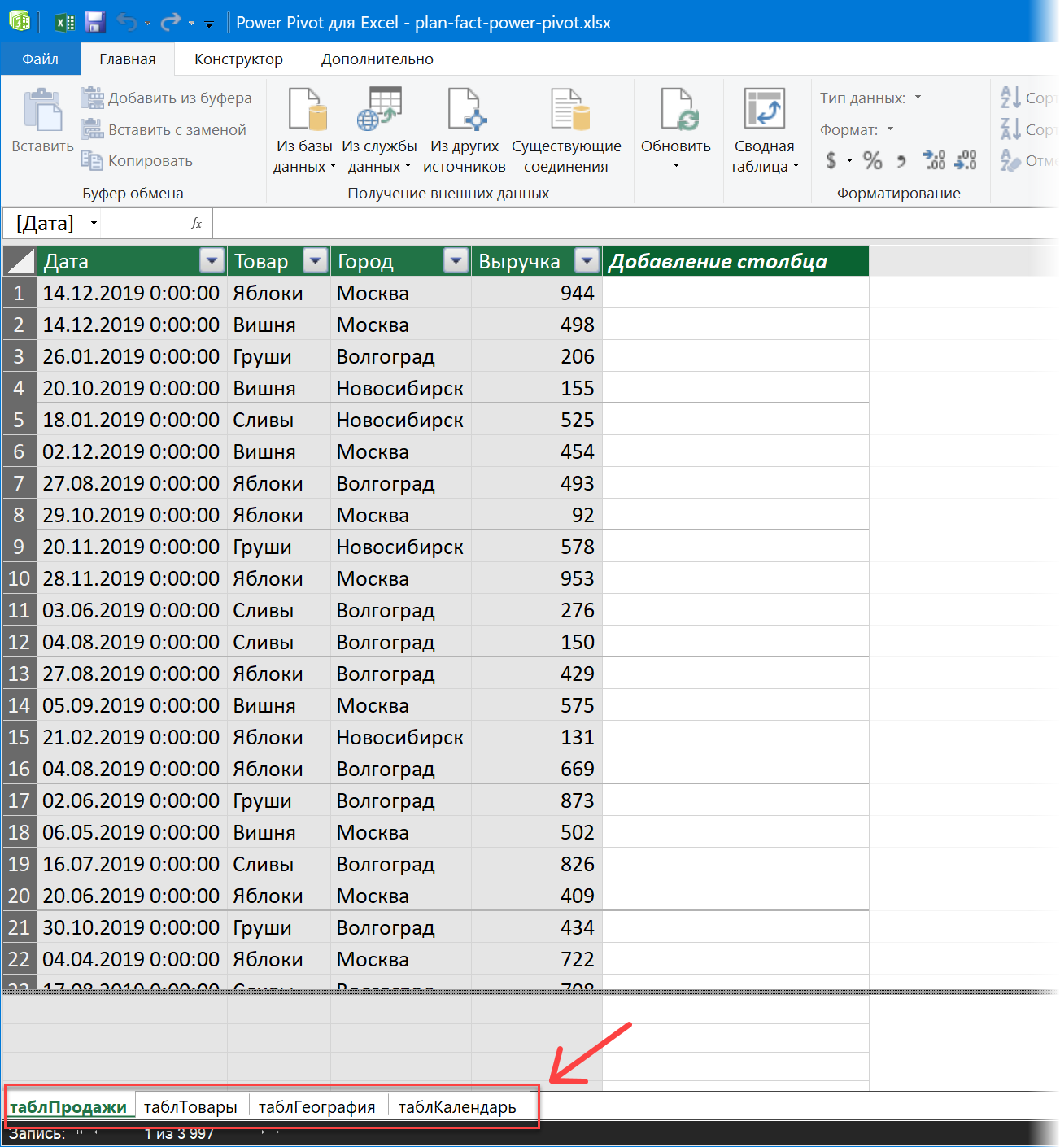Viewport: 1060px width, 1147px height.
Task: Click Вставить с заменой
Action: [x=164, y=129]
